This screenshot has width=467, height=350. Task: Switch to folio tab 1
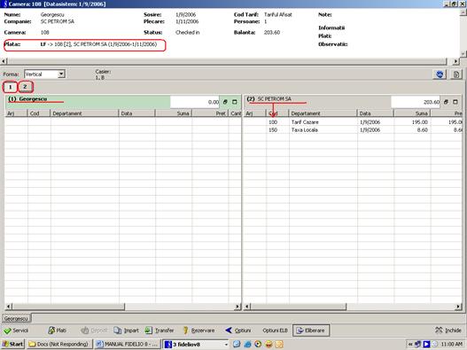(x=10, y=87)
